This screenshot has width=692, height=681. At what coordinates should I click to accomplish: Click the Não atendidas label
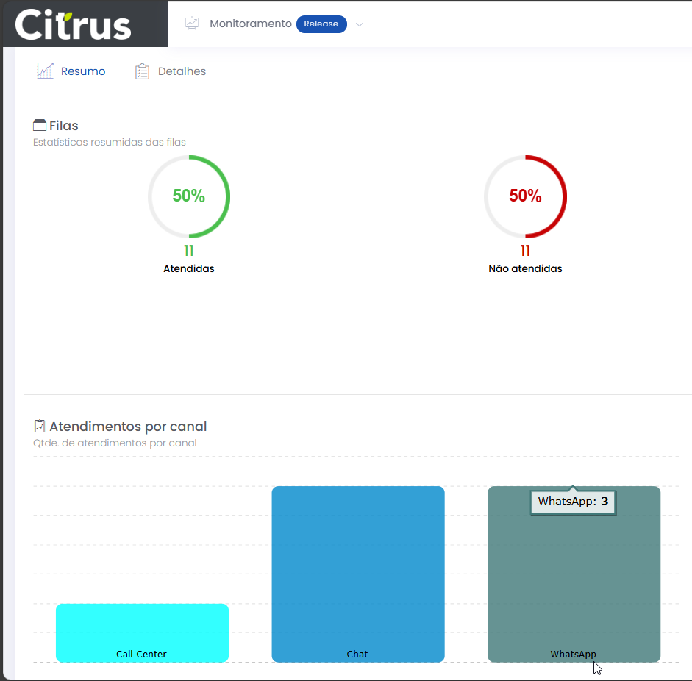[x=525, y=269]
